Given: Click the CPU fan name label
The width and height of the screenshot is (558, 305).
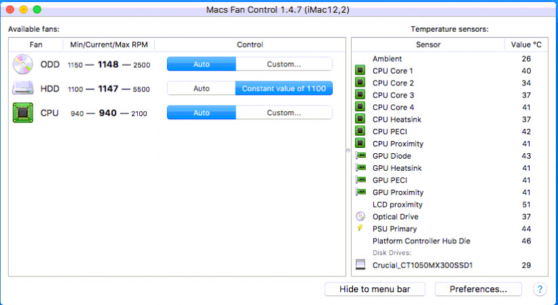Looking at the screenshot, I should click(x=50, y=113).
